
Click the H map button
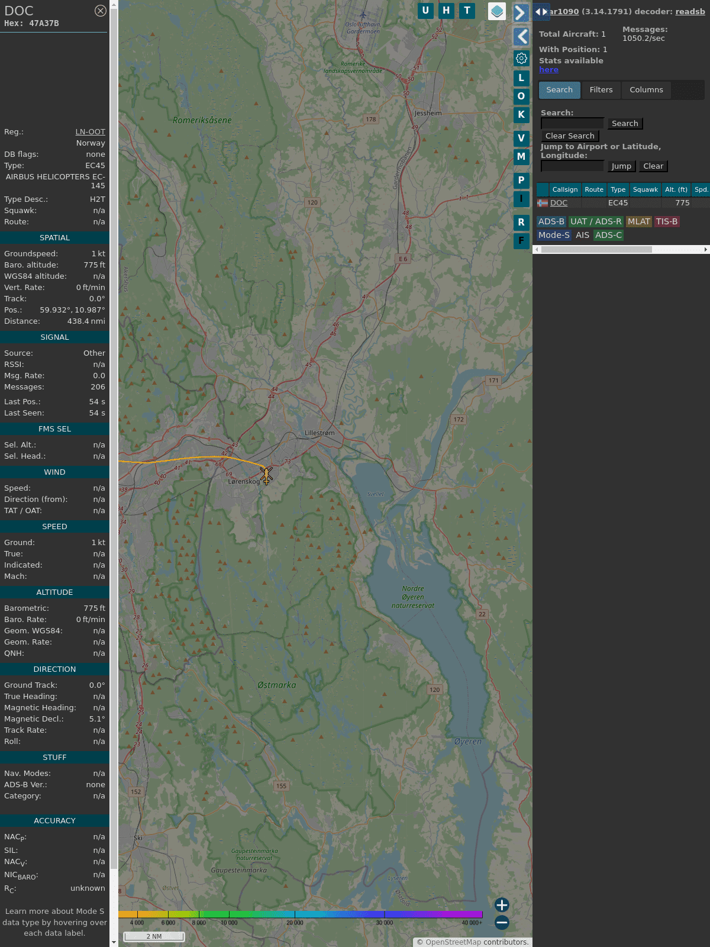446,11
